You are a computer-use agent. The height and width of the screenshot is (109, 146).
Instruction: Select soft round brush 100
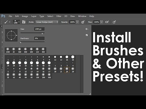37,76
